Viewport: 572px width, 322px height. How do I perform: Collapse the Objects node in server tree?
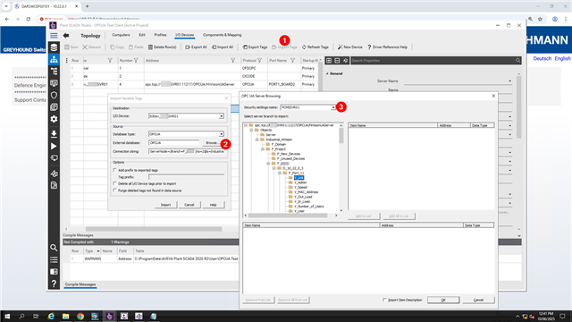[251, 130]
